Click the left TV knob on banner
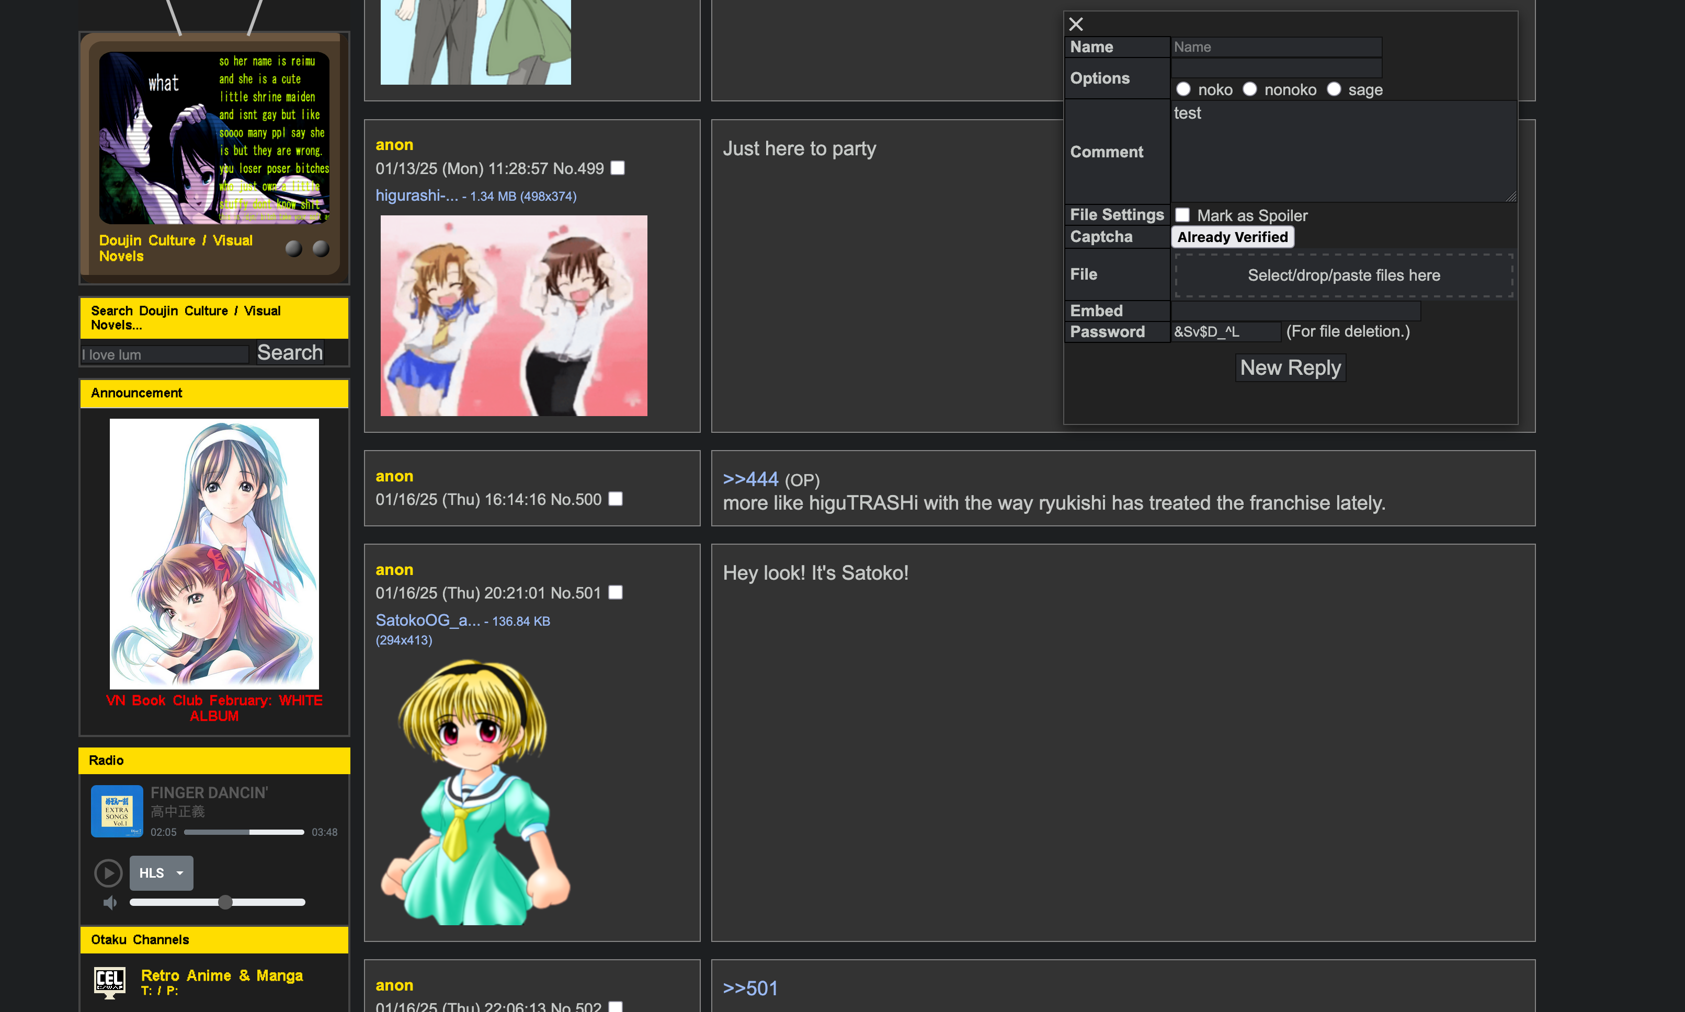The height and width of the screenshot is (1012, 1685). coord(293,249)
